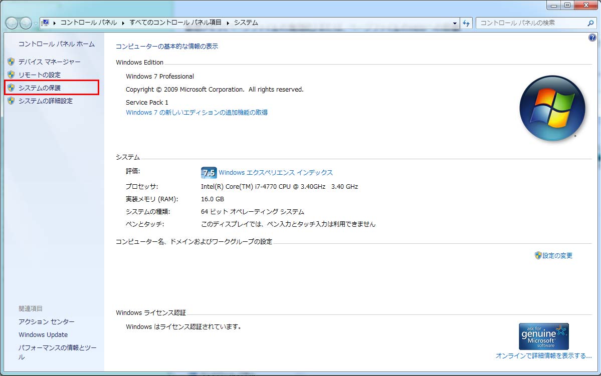Maximize the System window

pos(567,5)
